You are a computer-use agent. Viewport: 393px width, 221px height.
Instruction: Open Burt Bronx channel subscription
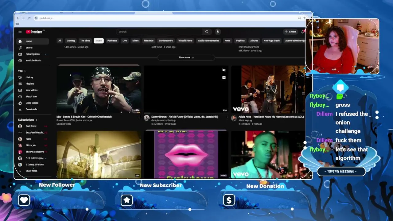pyautogui.click(x=33, y=126)
